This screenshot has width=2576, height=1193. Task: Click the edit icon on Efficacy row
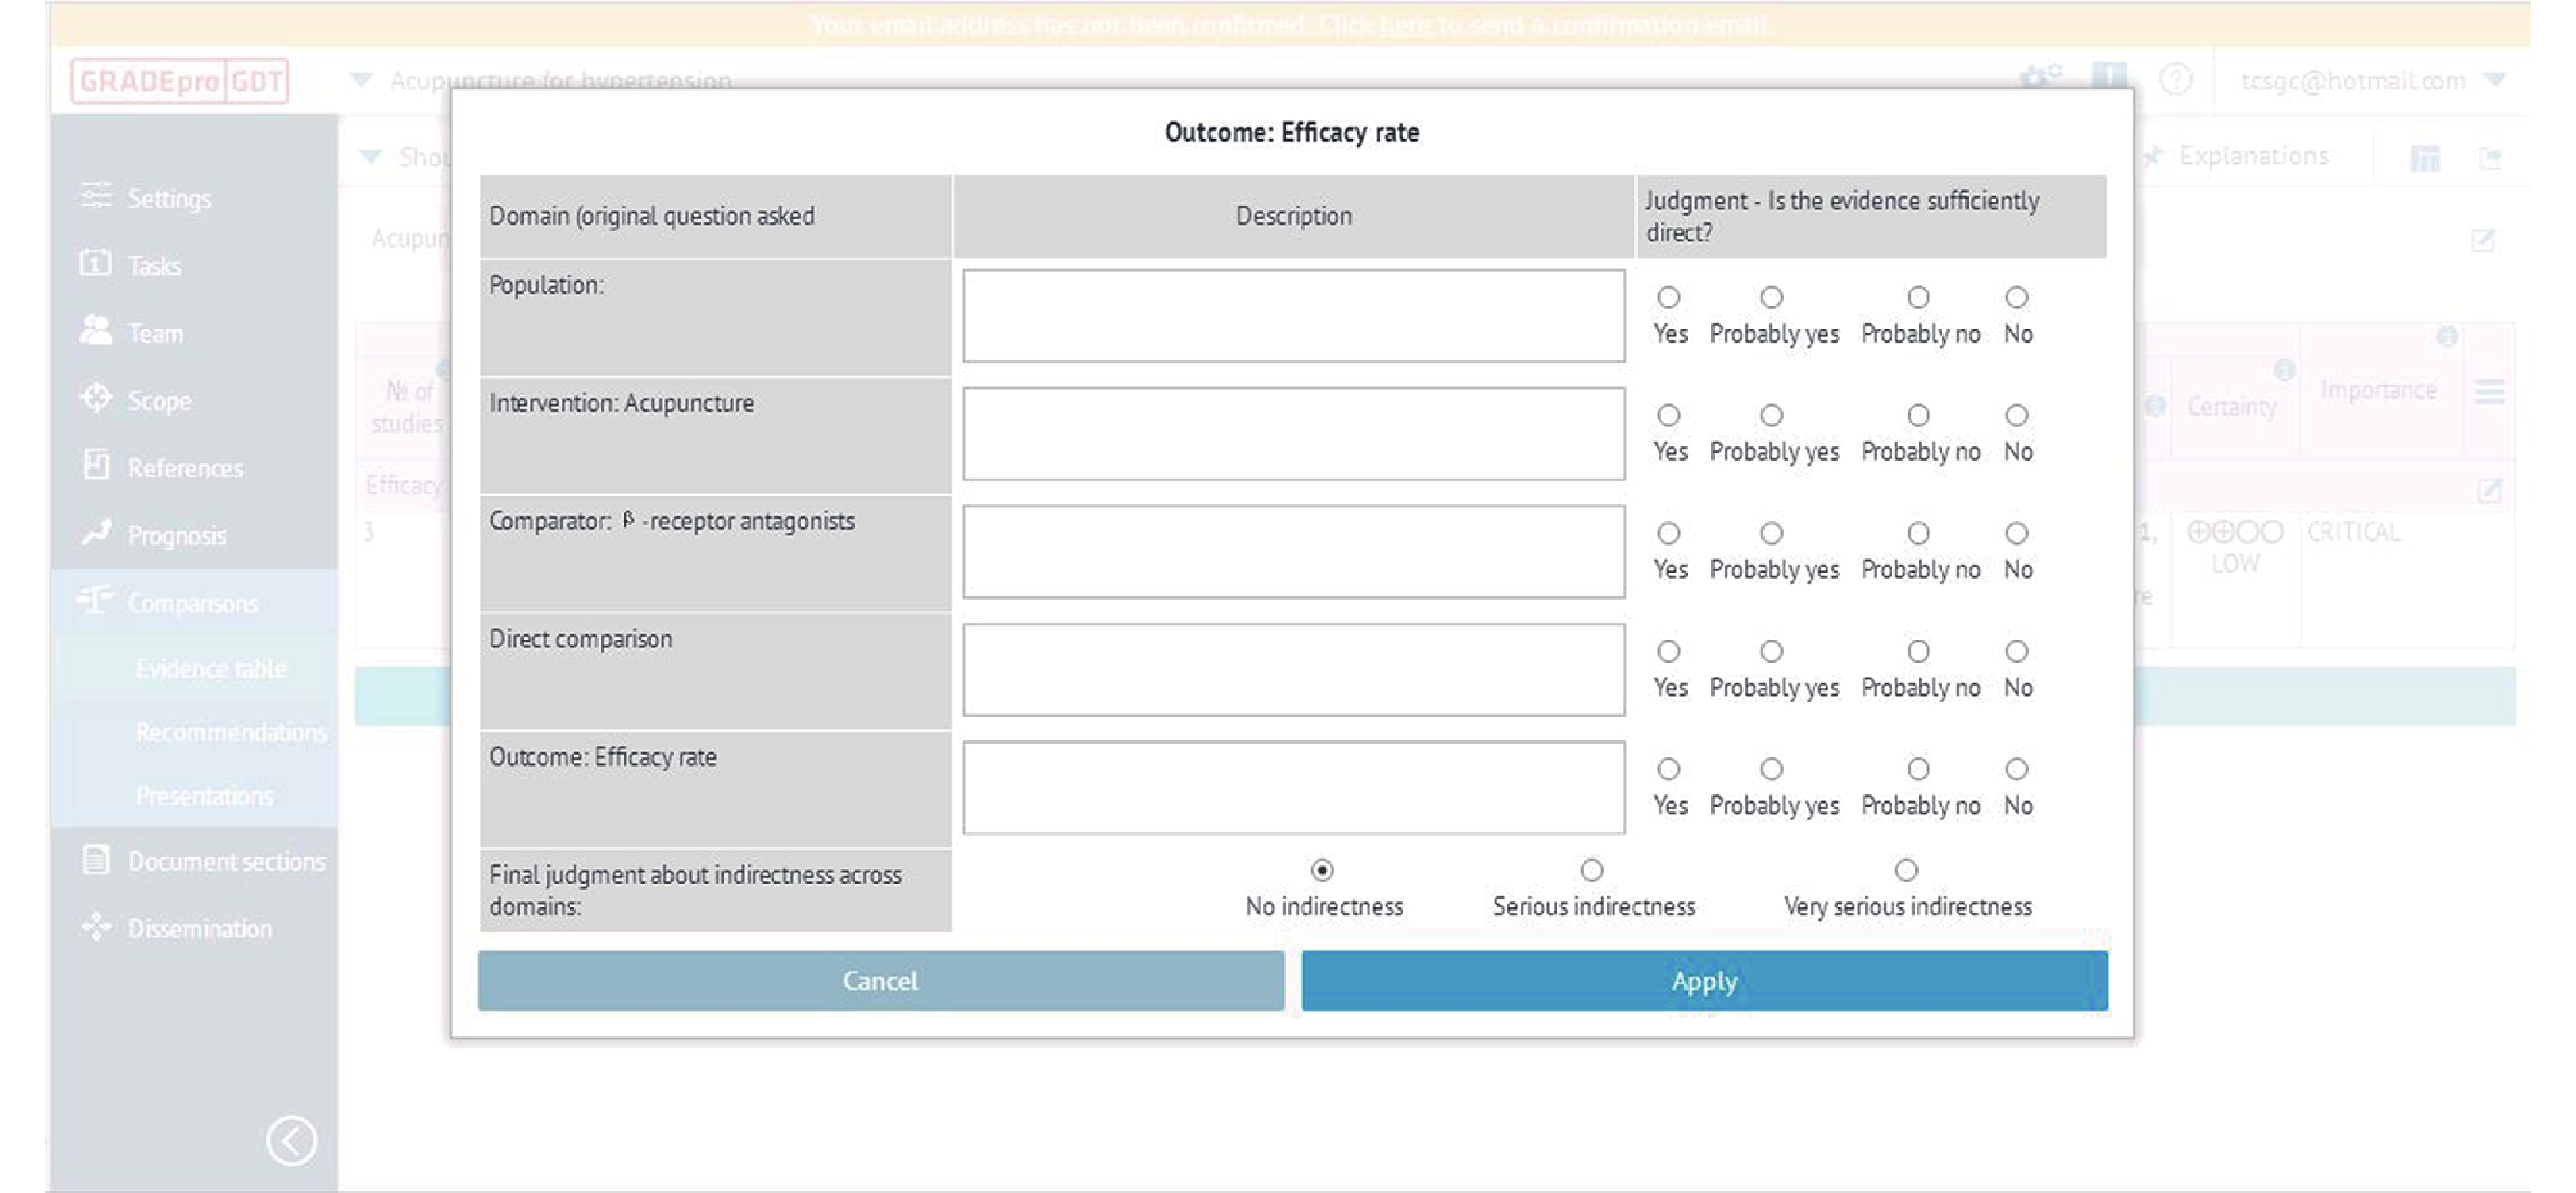click(2489, 490)
